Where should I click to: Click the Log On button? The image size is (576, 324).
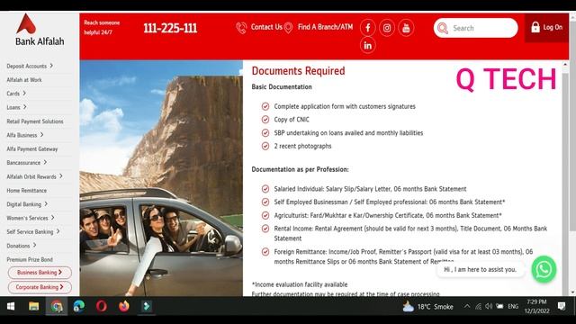point(546,28)
